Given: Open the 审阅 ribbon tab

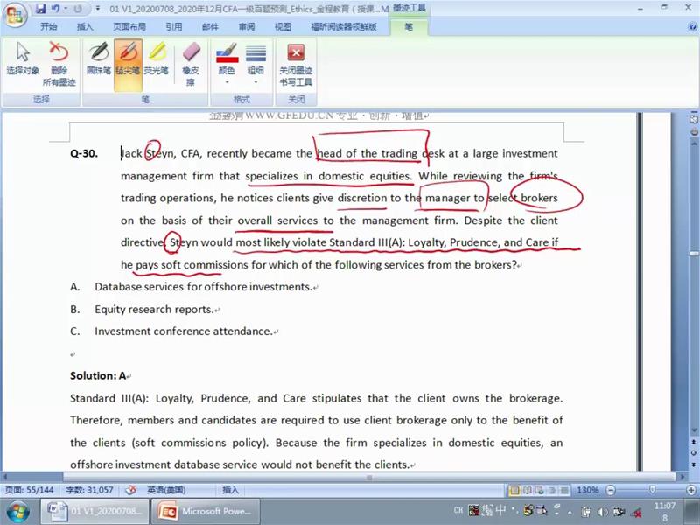Looking at the screenshot, I should pos(247,27).
